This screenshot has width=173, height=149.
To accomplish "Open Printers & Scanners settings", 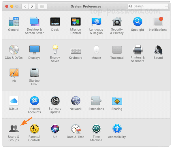I will 138,50.
